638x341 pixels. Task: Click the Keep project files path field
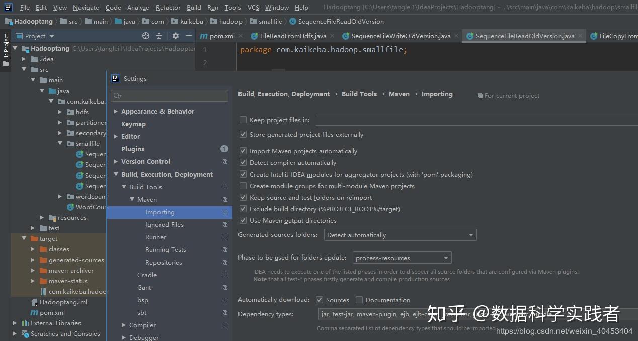coord(476,120)
